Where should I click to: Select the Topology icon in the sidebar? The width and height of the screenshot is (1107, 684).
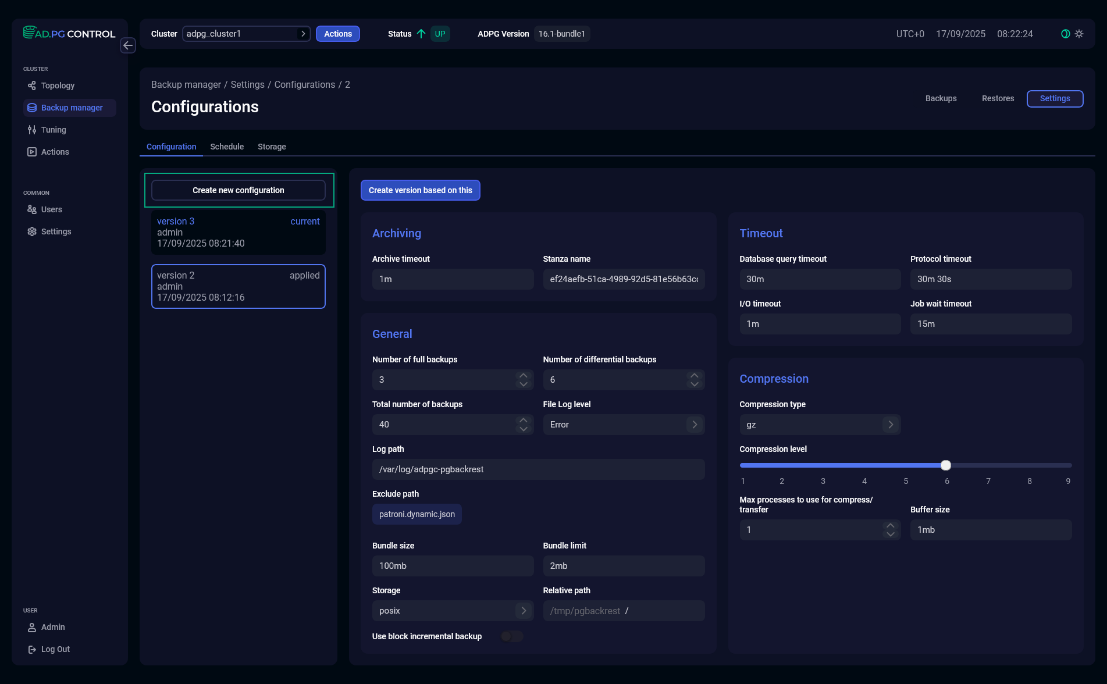[32, 85]
